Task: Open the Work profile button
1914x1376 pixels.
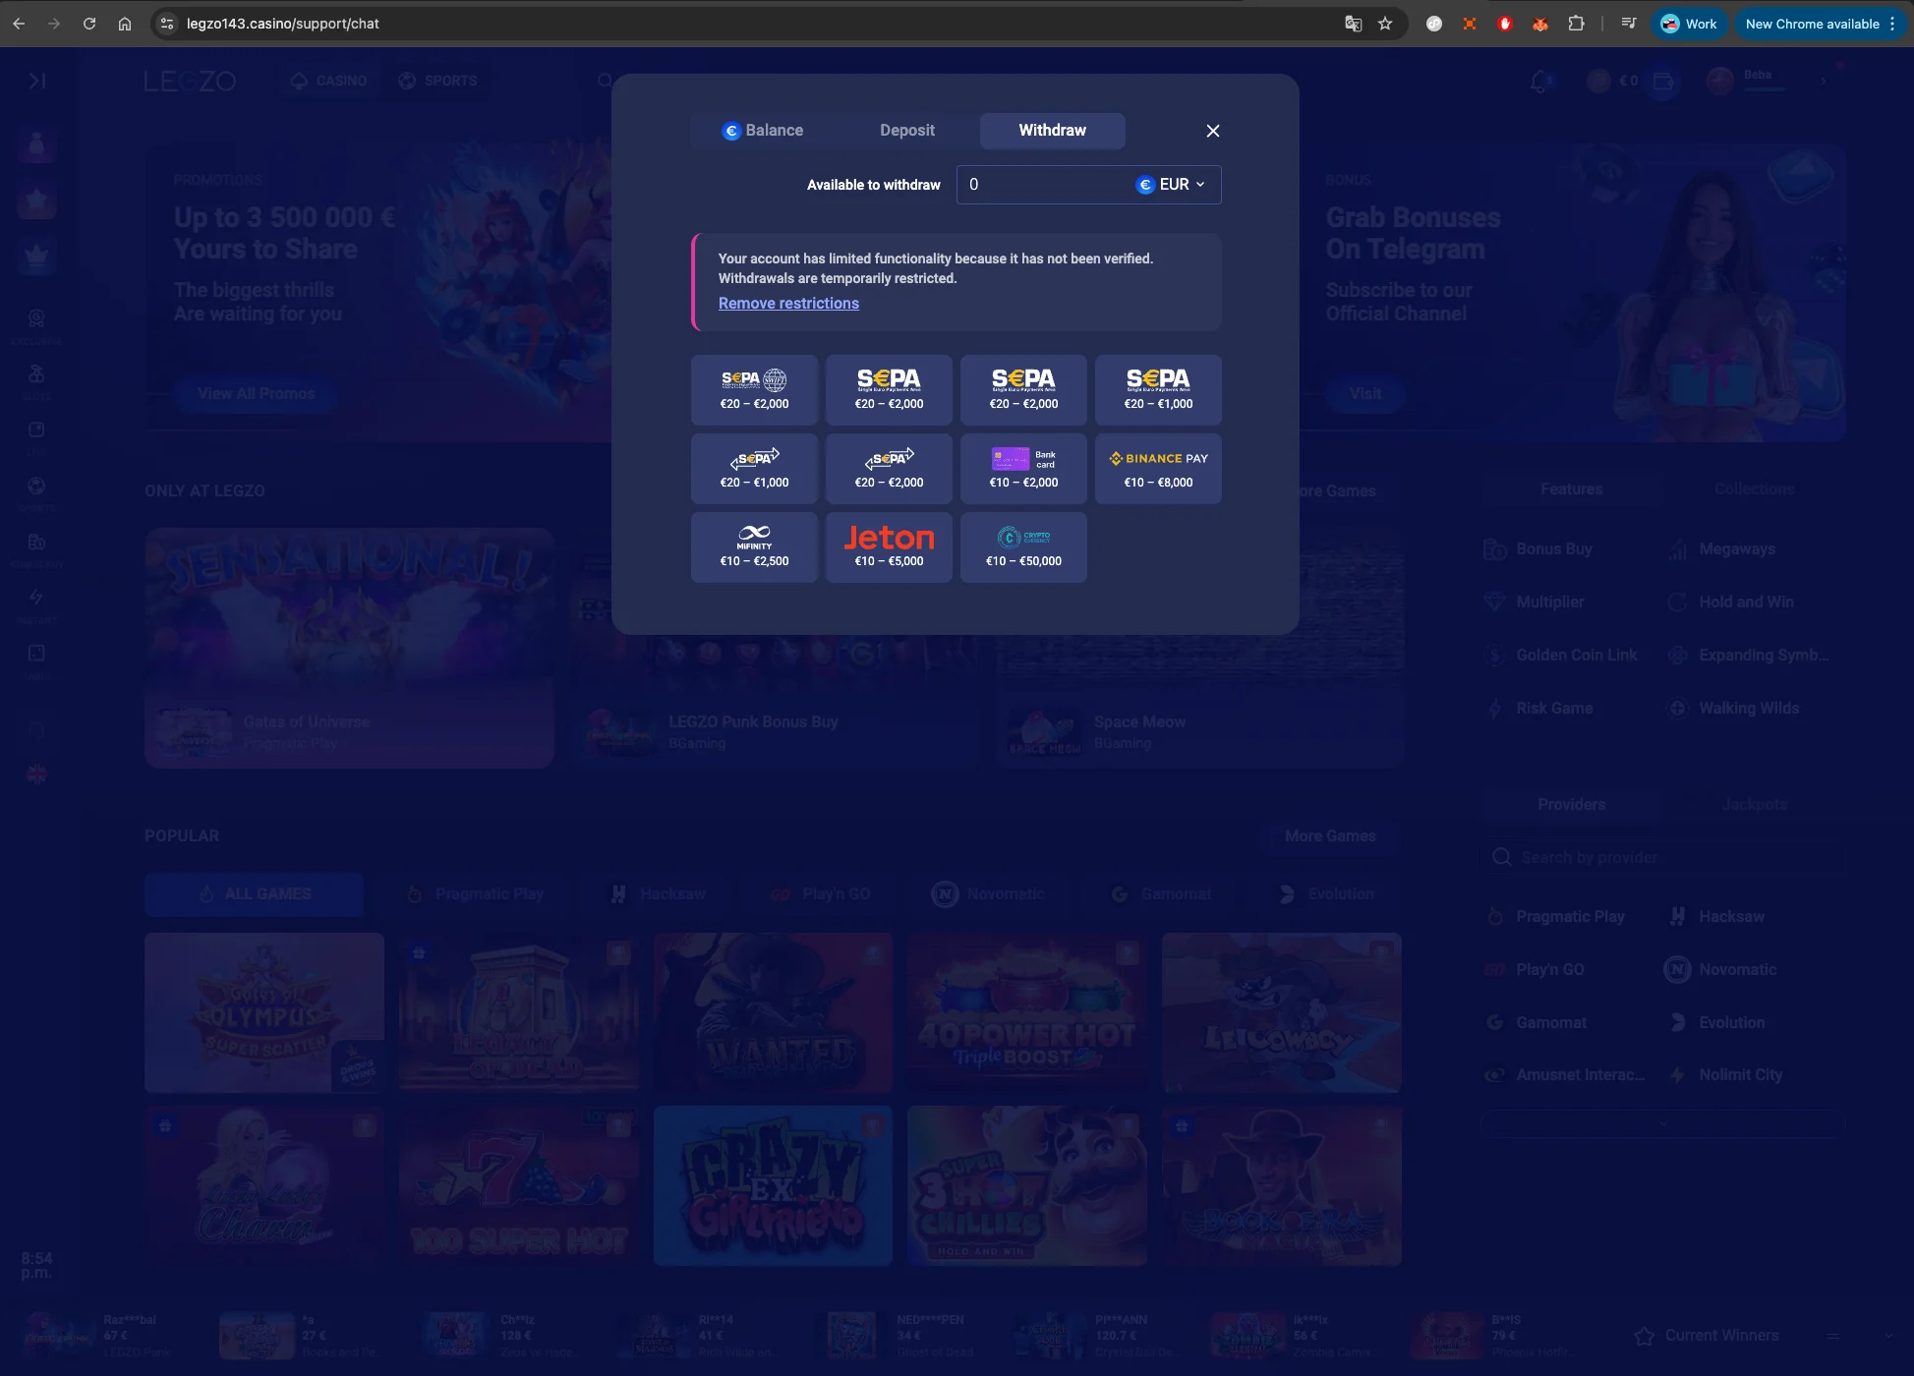Action: tap(1689, 24)
